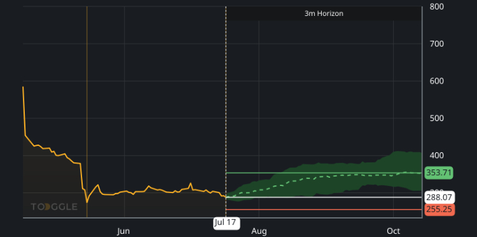
Task: Click the 600 y-axis value
Action: 436,81
